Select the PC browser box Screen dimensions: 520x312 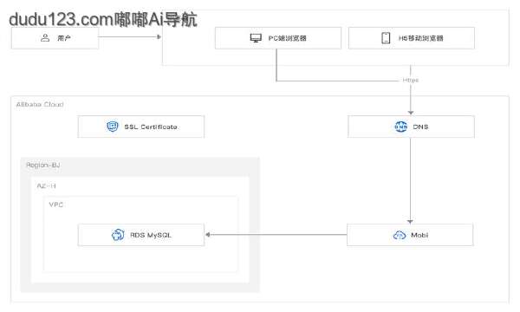click(x=278, y=38)
